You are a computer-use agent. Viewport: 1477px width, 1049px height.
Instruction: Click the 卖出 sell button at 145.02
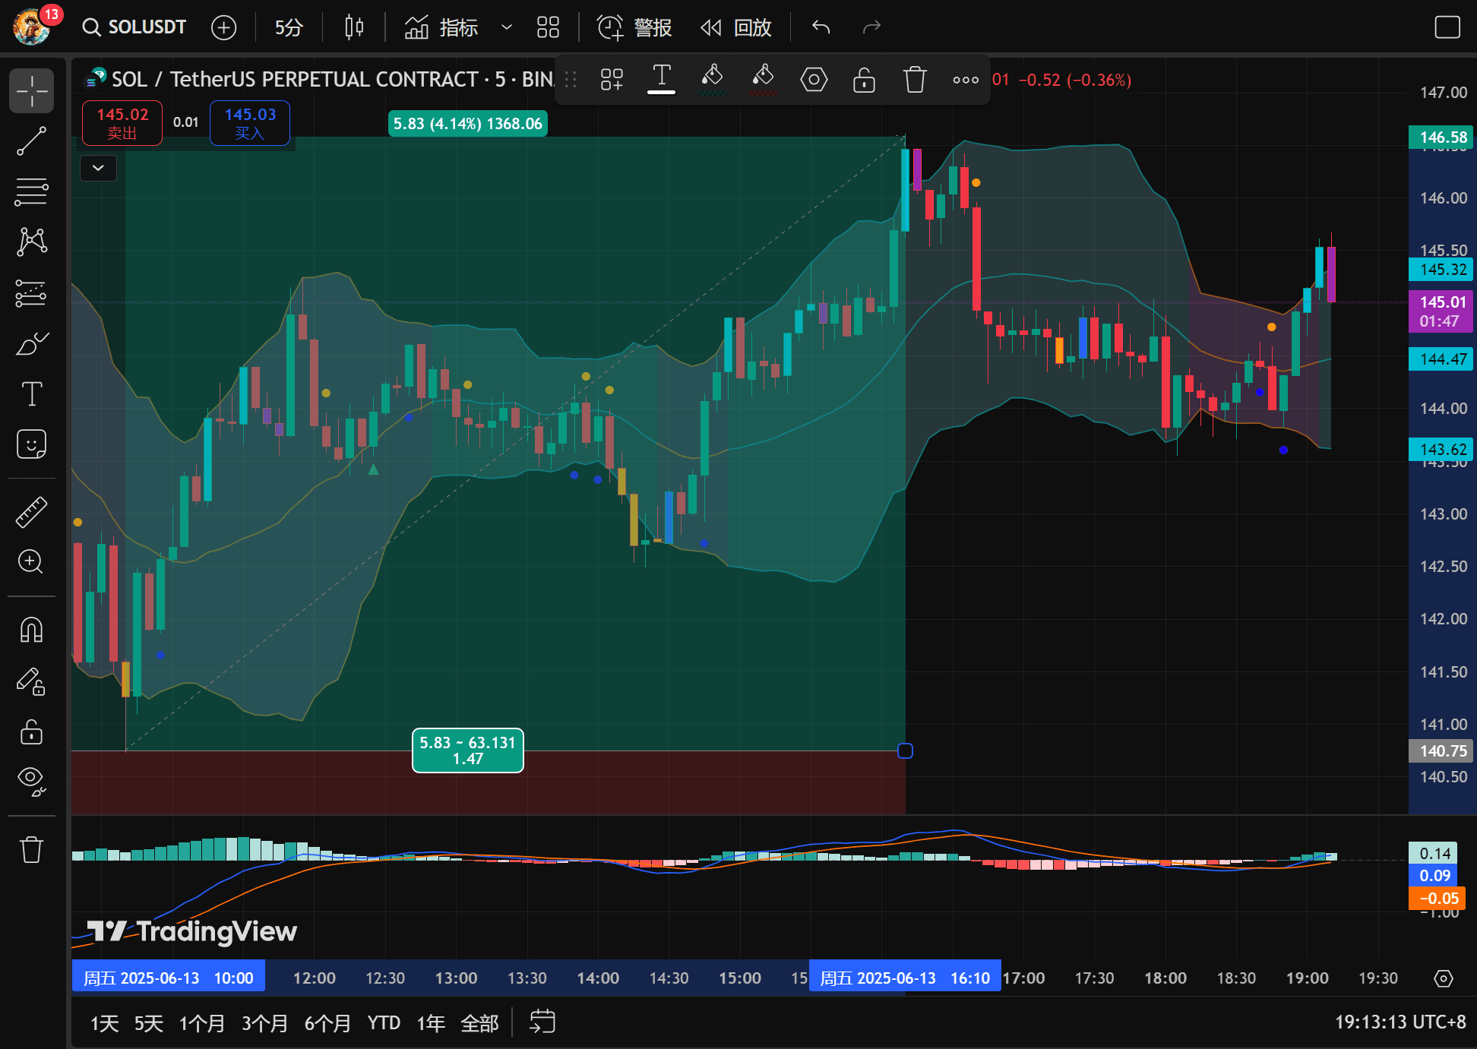122,122
